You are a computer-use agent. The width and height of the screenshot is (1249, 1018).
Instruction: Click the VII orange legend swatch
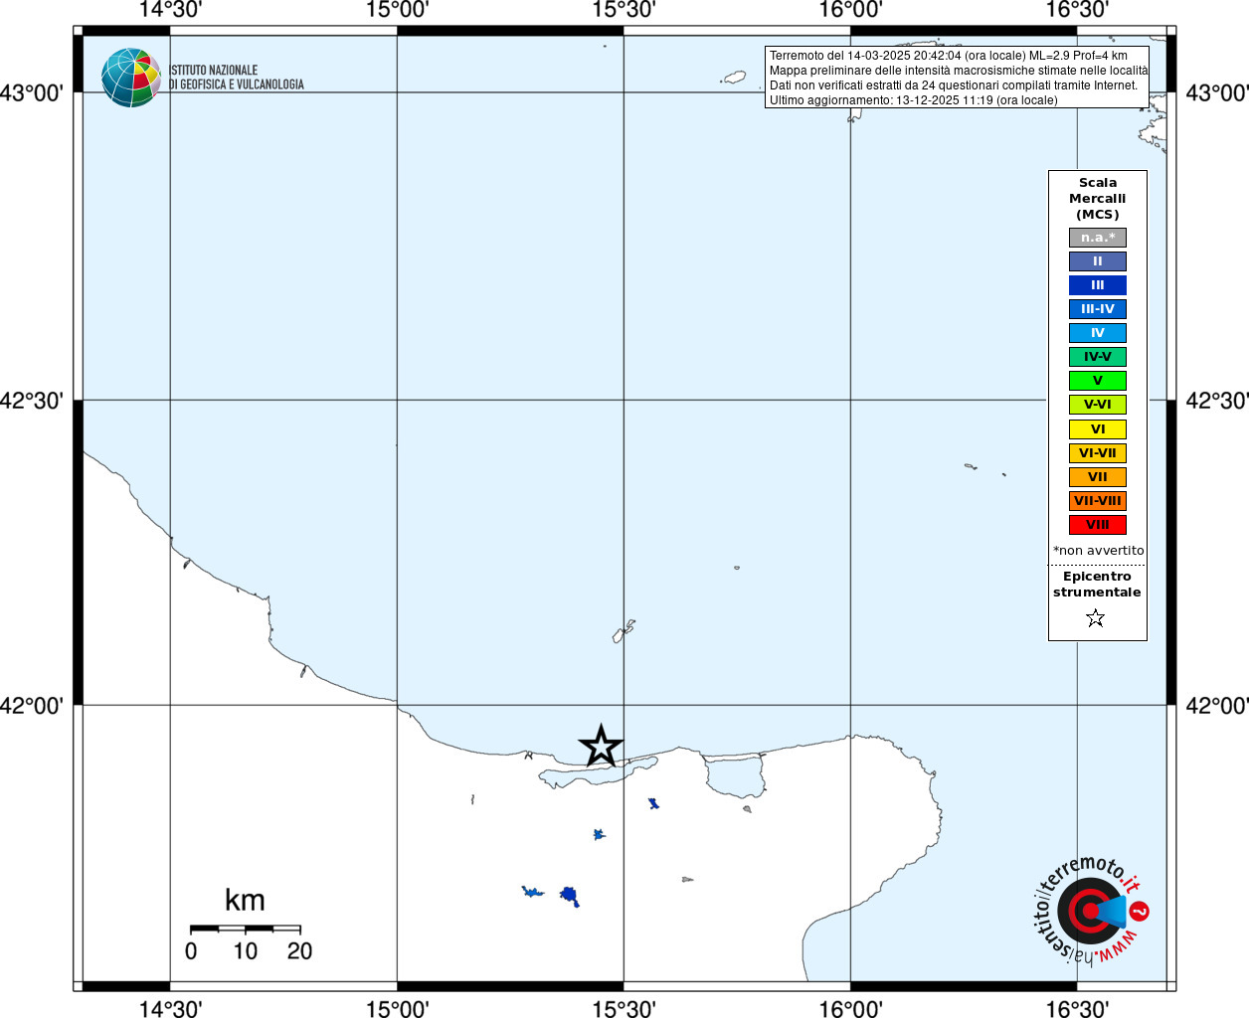click(x=1098, y=477)
